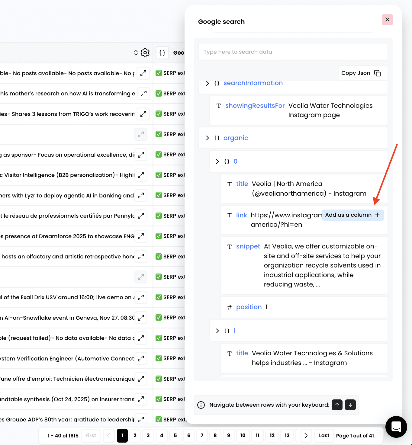The height and width of the screenshot is (445, 412).
Task: Collapse the searchInformation node
Action: pyautogui.click(x=208, y=83)
